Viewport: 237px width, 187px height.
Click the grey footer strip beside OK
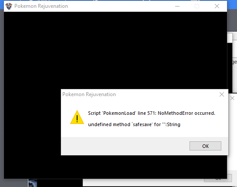[125, 146]
